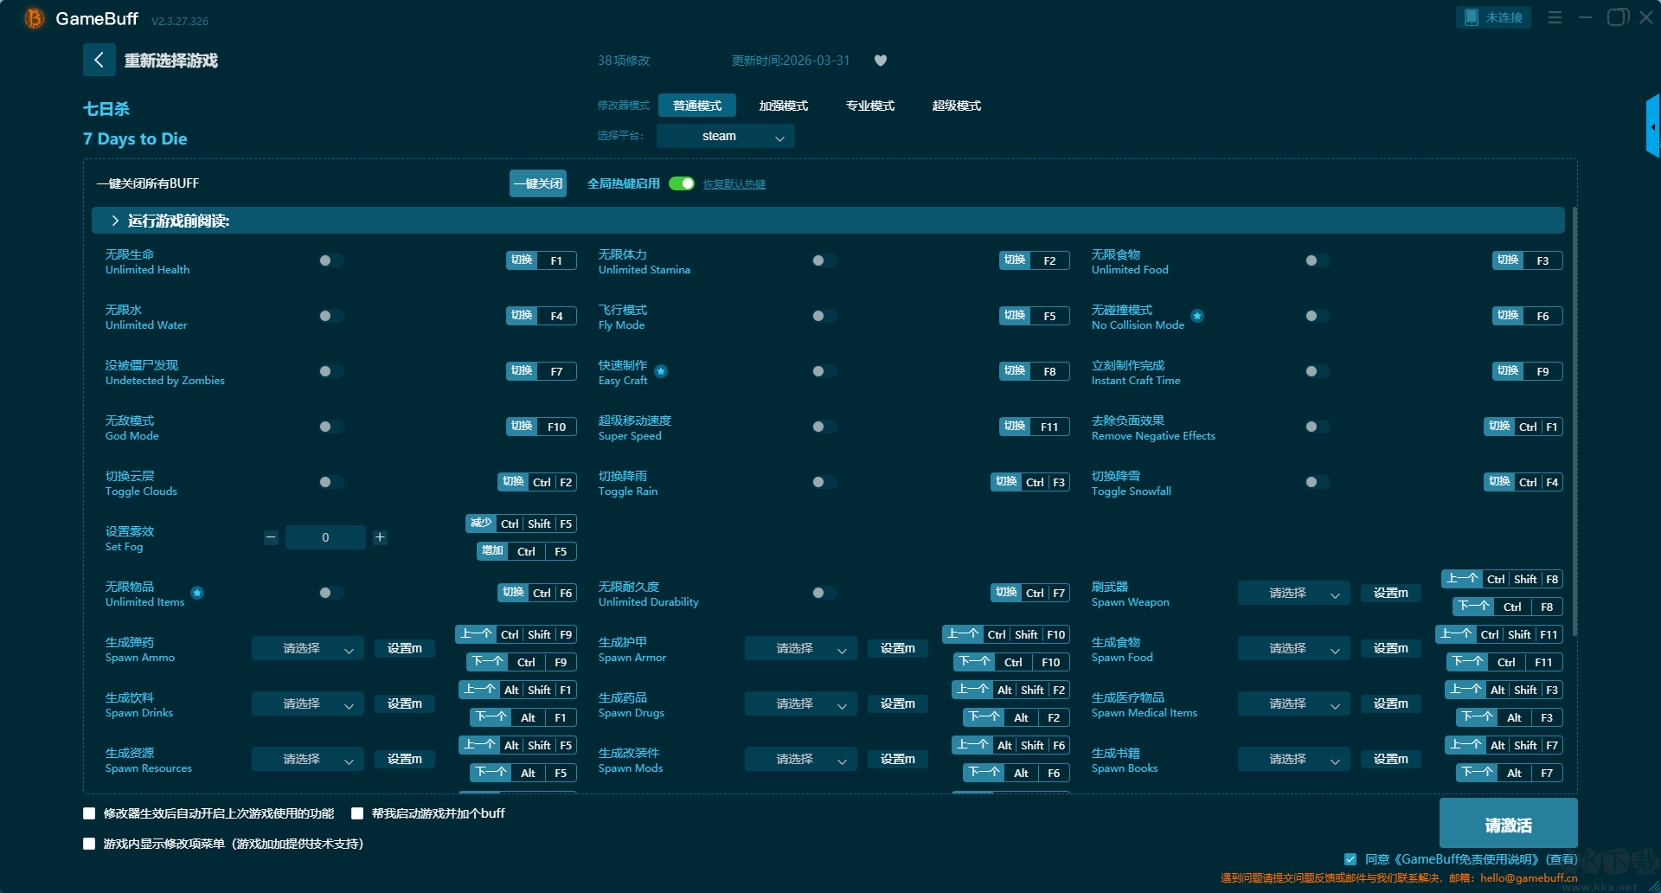1661x893 pixels.
Task: Click the plus icon for Set Fog
Action: [x=380, y=537]
